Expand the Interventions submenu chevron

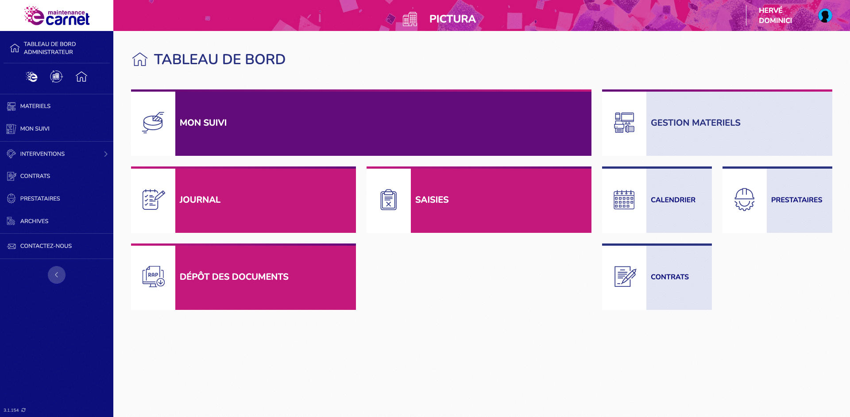pyautogui.click(x=106, y=154)
